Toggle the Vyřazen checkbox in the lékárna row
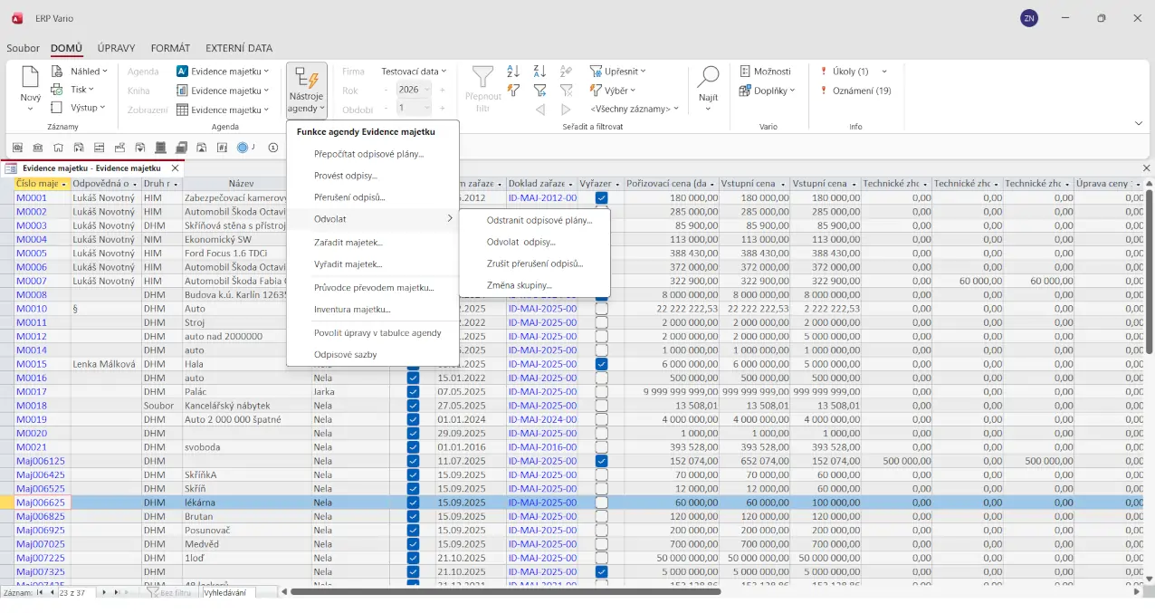 point(602,503)
